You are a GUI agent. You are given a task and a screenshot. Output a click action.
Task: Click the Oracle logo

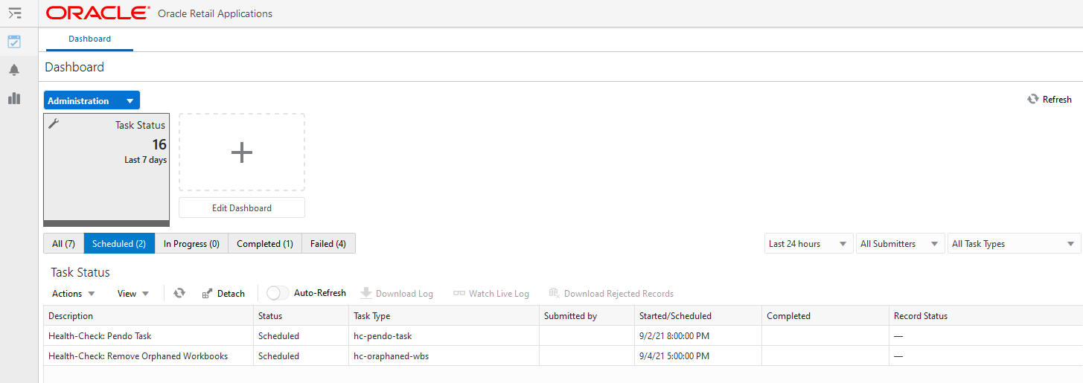[x=98, y=13]
